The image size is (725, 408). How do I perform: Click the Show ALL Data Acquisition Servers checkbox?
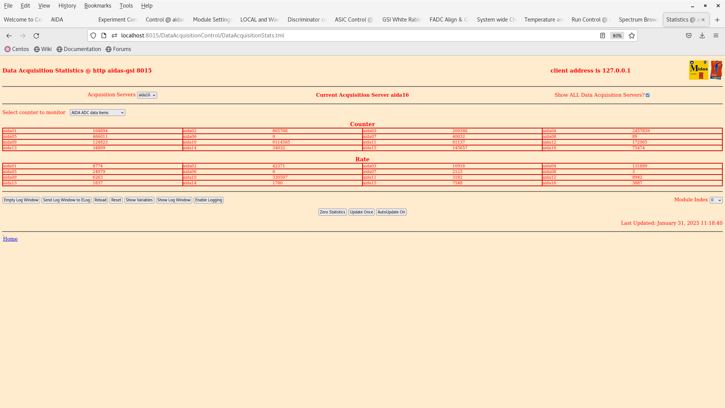(647, 95)
